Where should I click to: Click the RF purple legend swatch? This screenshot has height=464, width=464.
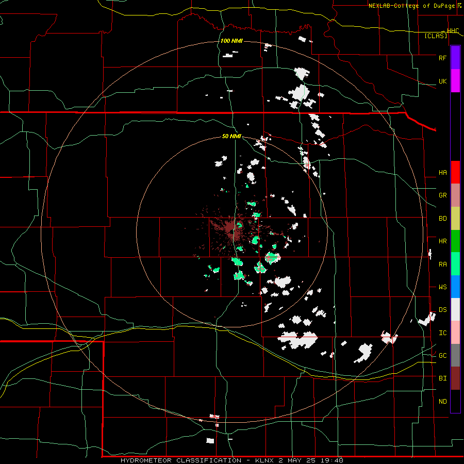[455, 57]
